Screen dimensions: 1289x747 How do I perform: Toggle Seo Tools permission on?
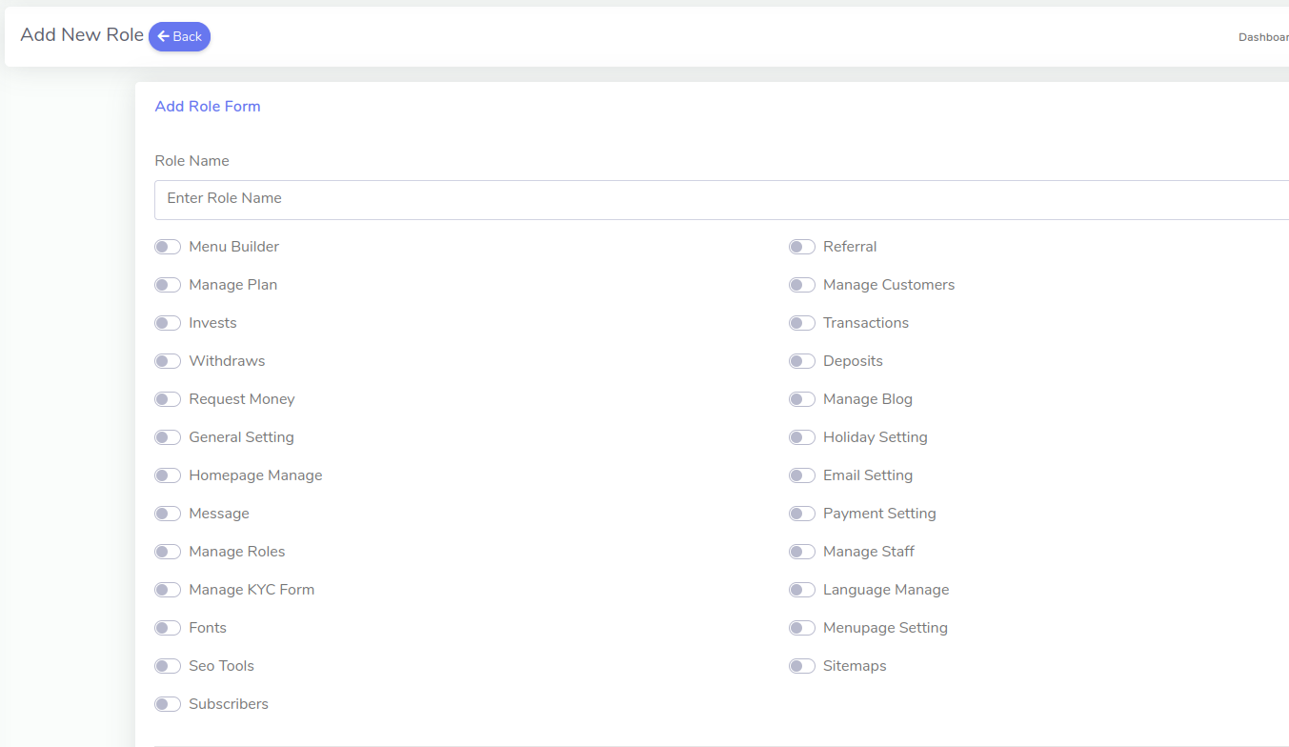168,666
